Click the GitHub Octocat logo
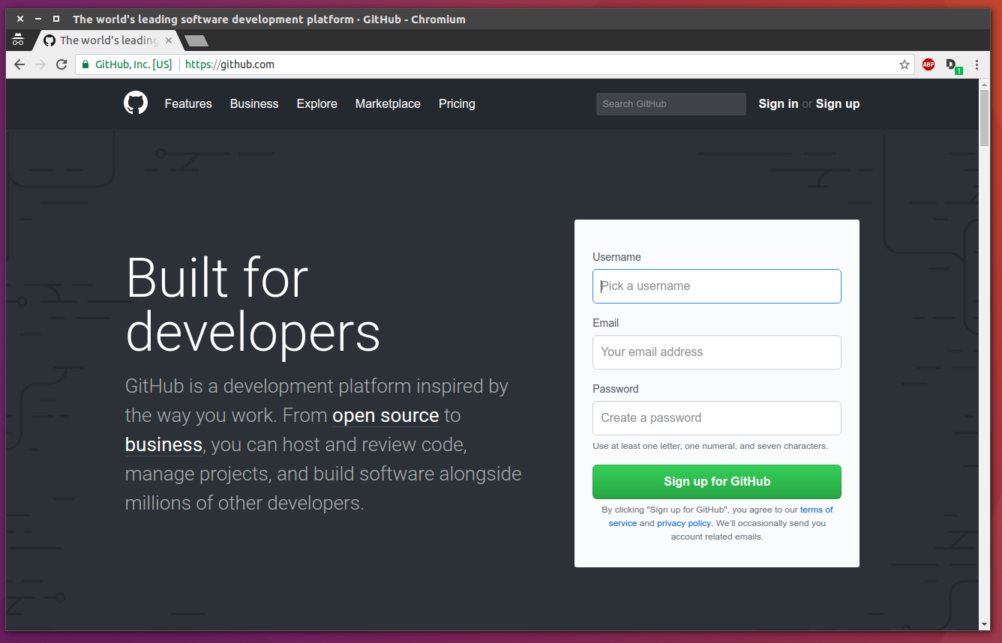This screenshot has width=1002, height=643. 136,103
